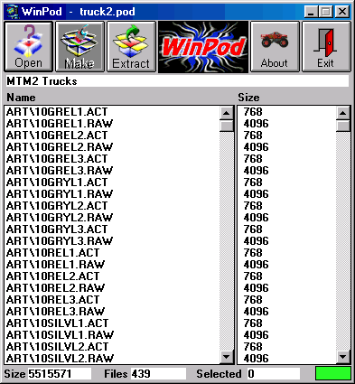Open the About monster truck button
Screen dimensions: 355x384
275,47
